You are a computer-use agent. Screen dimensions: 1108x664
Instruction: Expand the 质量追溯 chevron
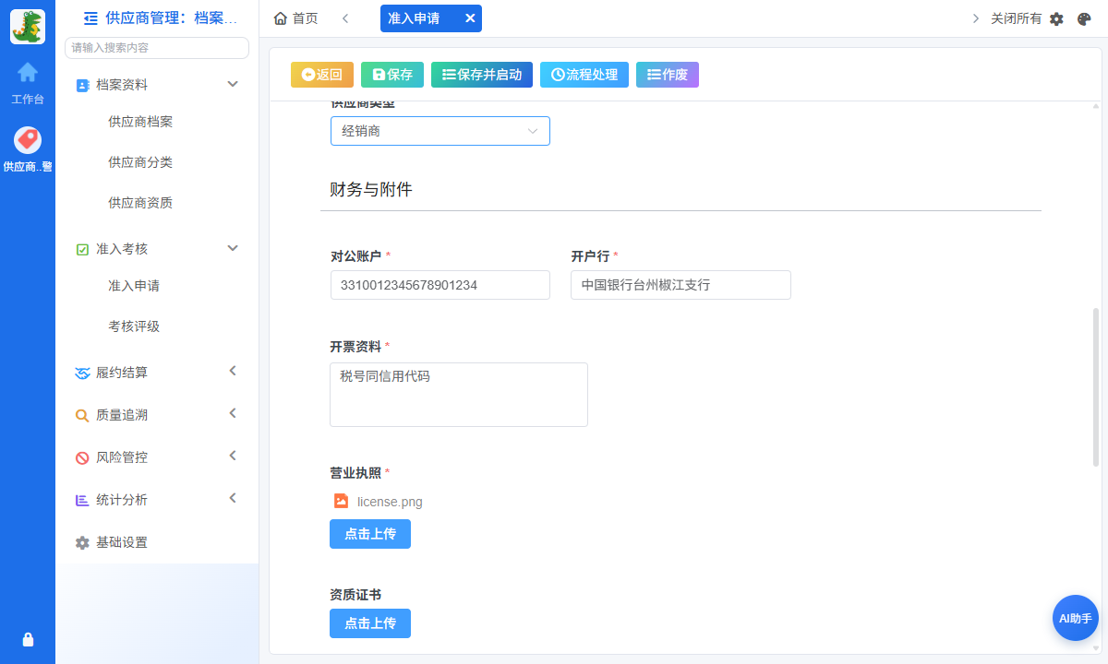pos(233,413)
